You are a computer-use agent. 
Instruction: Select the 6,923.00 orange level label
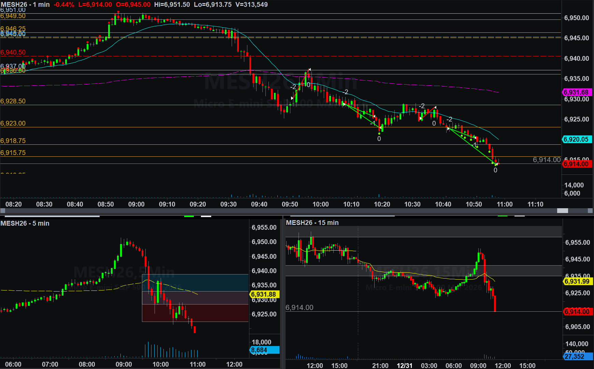[13, 123]
